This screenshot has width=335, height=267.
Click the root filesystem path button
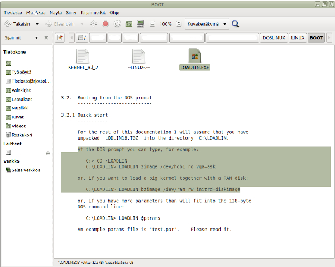[x=82, y=38]
